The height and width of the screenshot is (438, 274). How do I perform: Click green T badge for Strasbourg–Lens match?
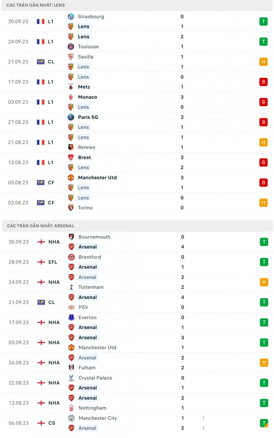pyautogui.click(x=263, y=22)
